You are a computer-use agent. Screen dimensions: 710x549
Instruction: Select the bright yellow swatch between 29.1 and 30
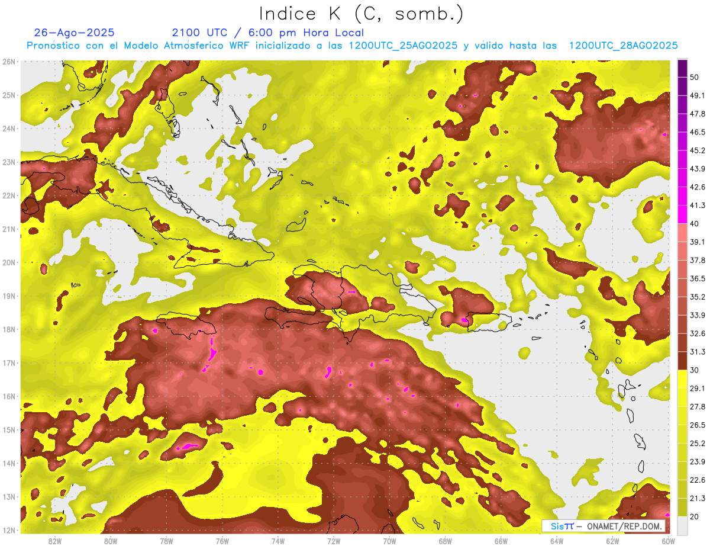[682, 379]
